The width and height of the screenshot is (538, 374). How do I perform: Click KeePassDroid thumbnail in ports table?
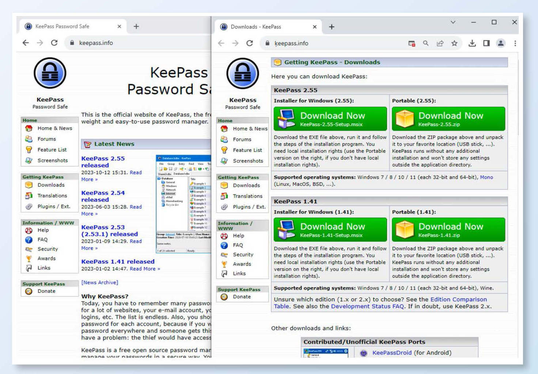pyautogui.click(x=326, y=353)
